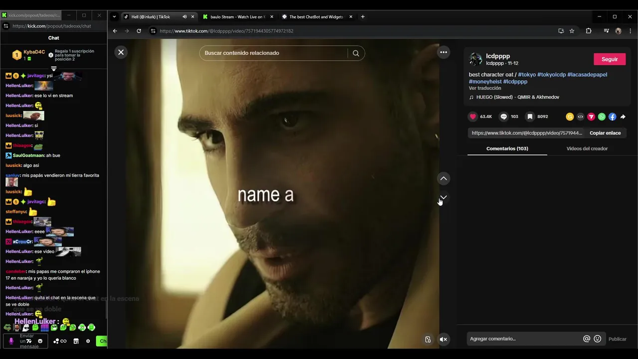638x359 pixels.
Task: Toggle the auto-scroll icon beside the mute button
Action: [428, 340]
